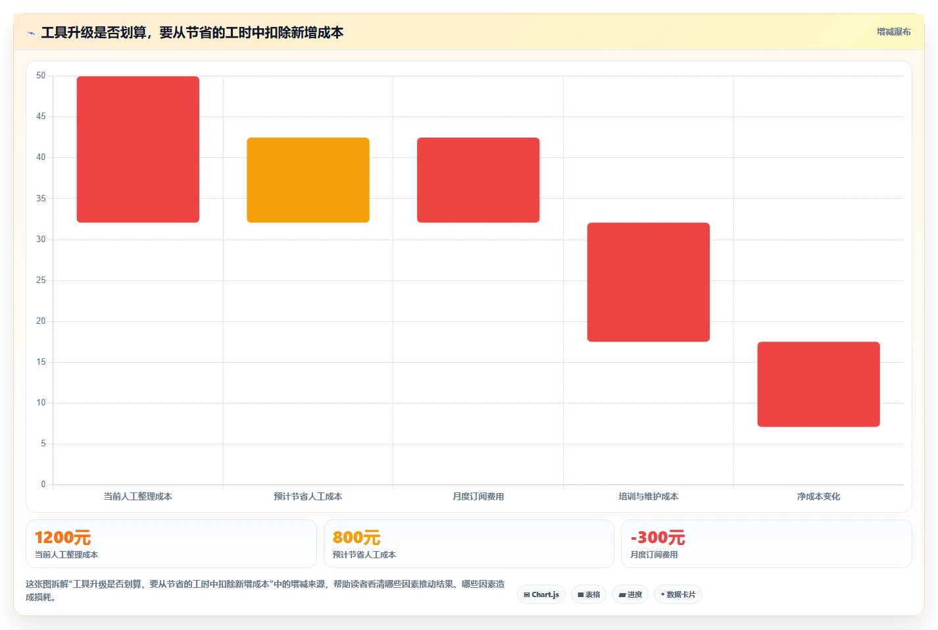Click the 当前人工整理成本 x-axis label
Screen dimensions: 938x630
(138, 496)
